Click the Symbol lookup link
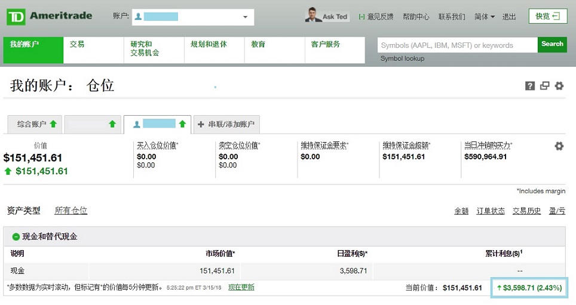This screenshot has height=305, width=576. [x=402, y=58]
